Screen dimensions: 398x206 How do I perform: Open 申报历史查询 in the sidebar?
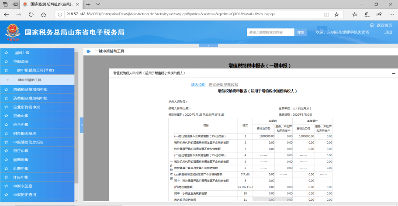click(37, 195)
